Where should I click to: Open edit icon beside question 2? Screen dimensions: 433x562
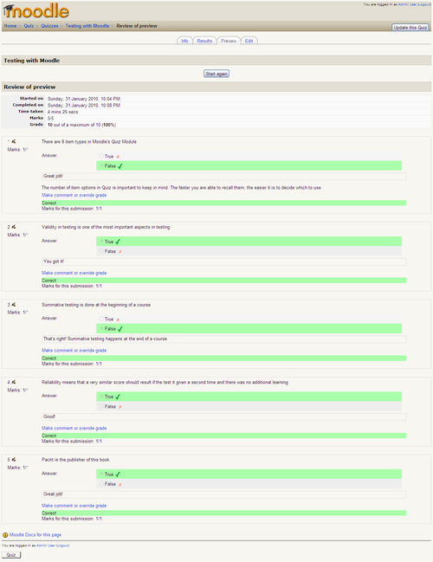click(x=13, y=227)
